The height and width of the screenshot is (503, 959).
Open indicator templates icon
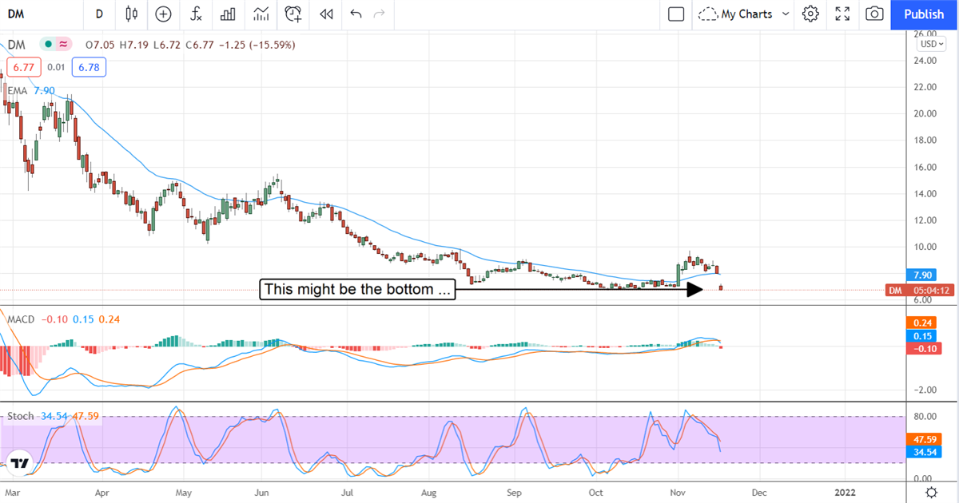pos(261,14)
